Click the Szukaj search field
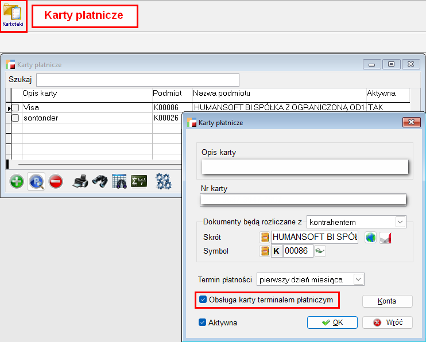This screenshot has width=426, height=342. [x=138, y=80]
